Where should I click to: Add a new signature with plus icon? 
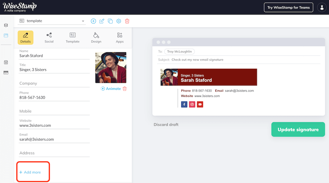pyautogui.click(x=93, y=21)
